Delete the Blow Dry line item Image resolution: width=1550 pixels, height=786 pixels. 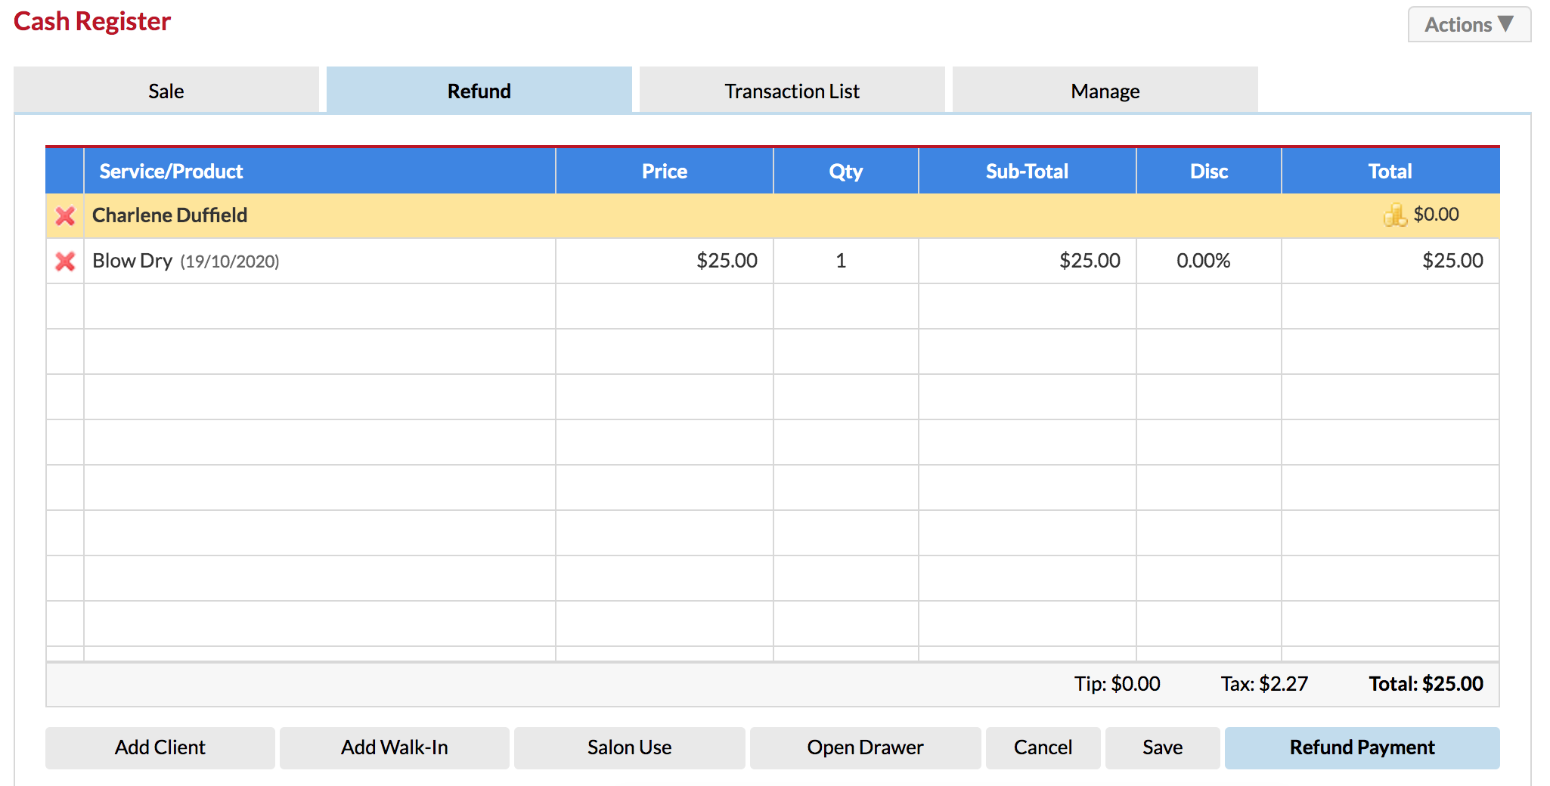[65, 261]
